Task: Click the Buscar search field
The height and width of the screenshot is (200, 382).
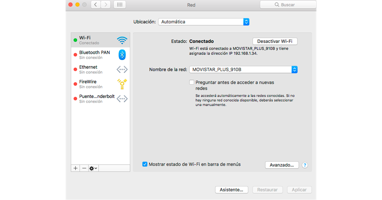Action: click(288, 5)
